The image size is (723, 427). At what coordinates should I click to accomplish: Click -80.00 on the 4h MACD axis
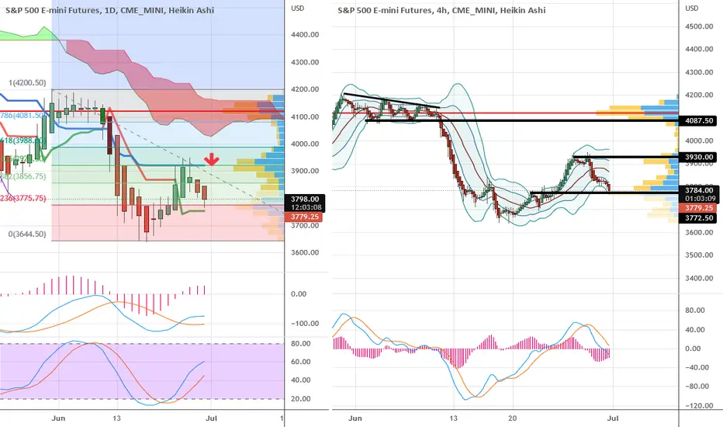[697, 386]
